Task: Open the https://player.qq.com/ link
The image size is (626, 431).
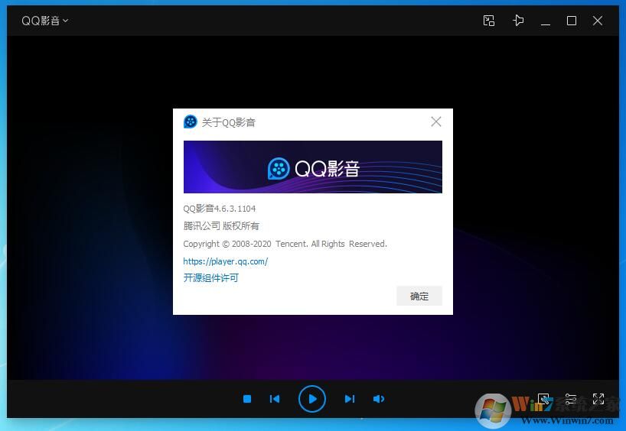Action: (225, 261)
